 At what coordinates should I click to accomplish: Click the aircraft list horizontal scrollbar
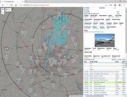tap(95, 96)
